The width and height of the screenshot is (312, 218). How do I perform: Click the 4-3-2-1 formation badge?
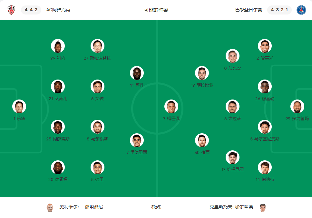click(x=279, y=10)
